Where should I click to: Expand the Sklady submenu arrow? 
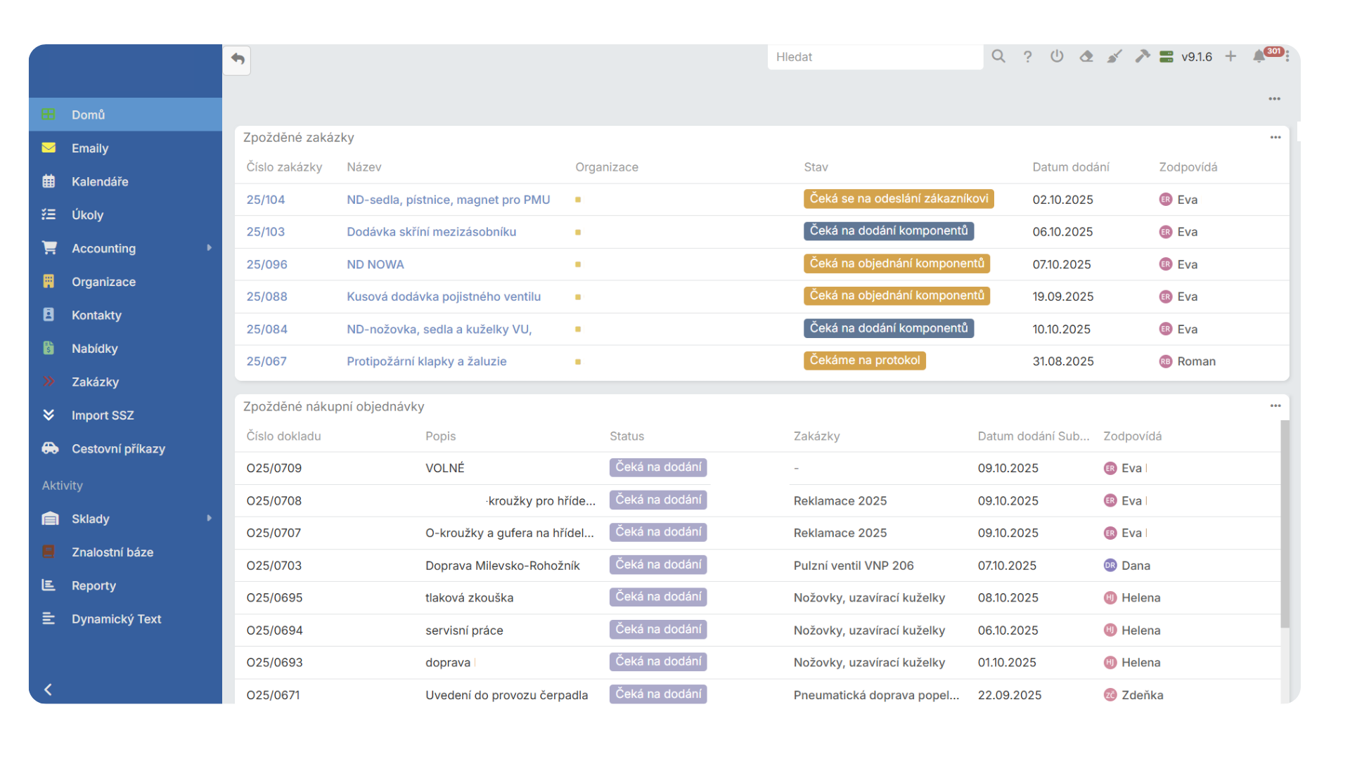pos(209,519)
